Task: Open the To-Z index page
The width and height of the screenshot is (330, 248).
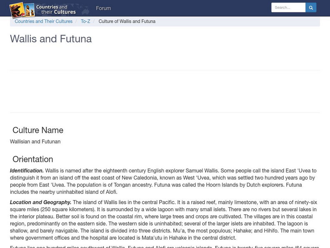Action: click(86, 21)
